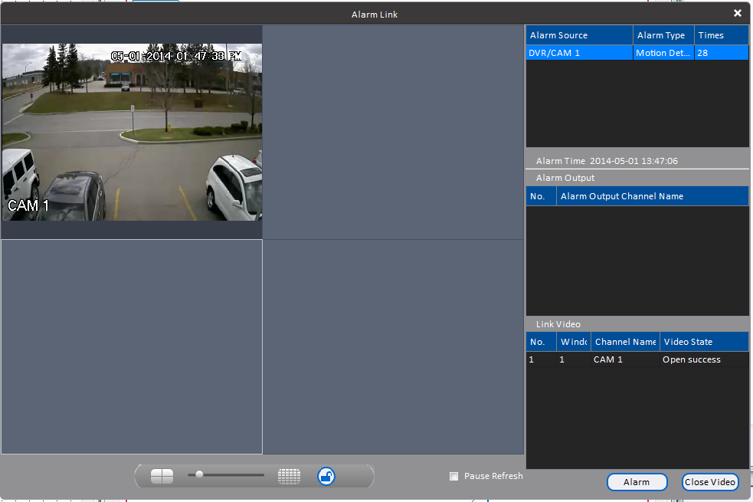Select the empty bottom-left video pane
Screen dimensions: 753x502
(132, 347)
